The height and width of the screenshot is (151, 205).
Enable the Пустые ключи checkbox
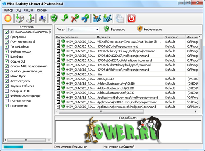[7, 101]
